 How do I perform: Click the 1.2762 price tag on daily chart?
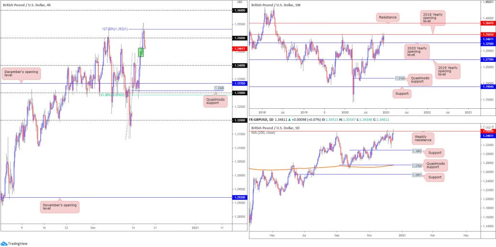pyautogui.click(x=417, y=165)
